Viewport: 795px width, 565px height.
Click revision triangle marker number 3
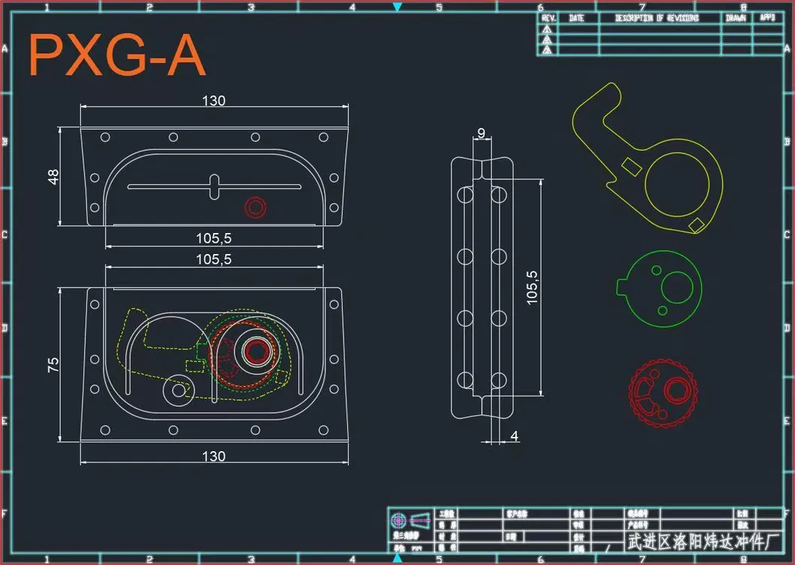click(x=547, y=50)
